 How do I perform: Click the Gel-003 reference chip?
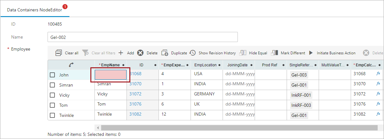click(x=299, y=75)
